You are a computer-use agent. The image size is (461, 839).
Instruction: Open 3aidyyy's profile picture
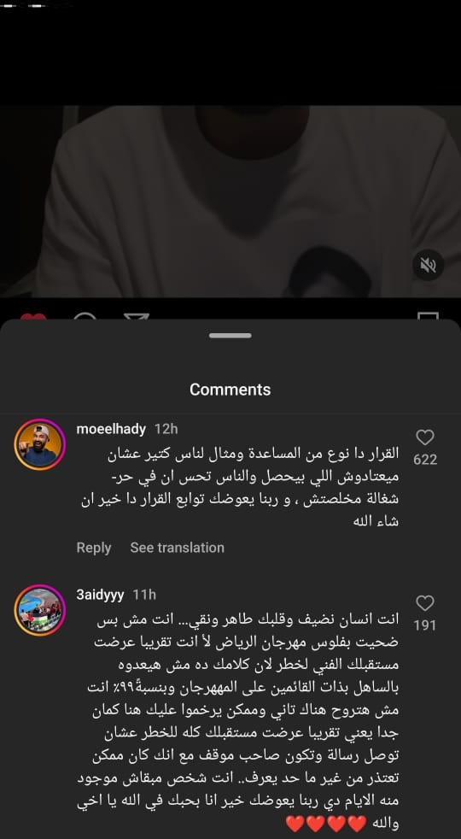tap(40, 611)
